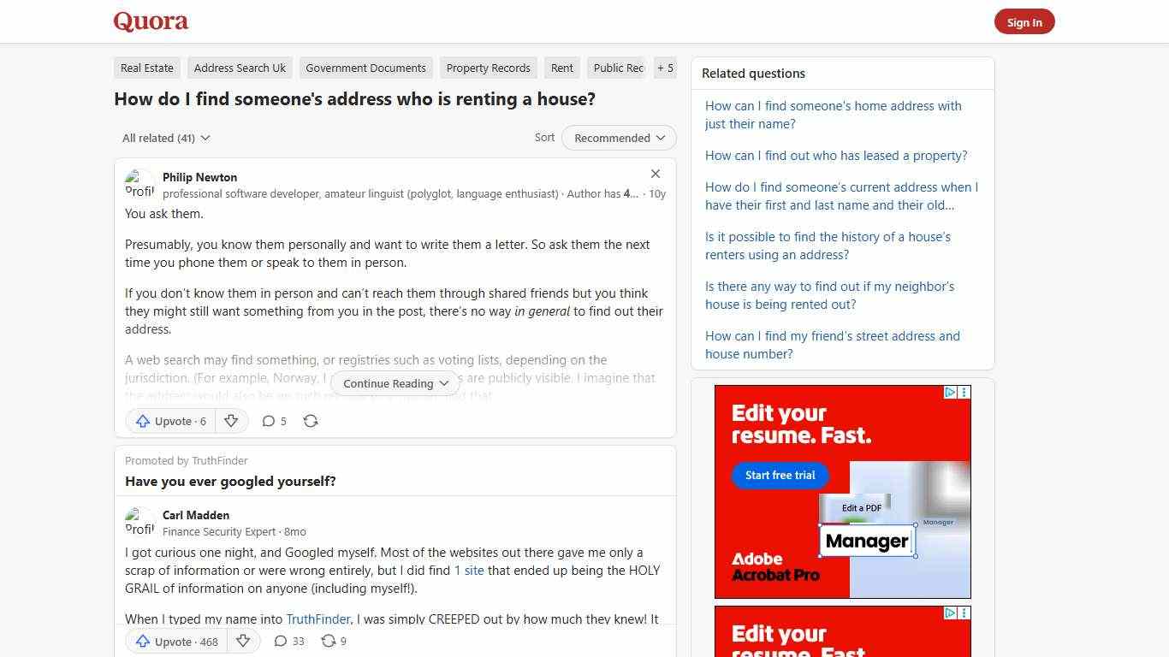Viewport: 1169px width, 657px height.
Task: Switch to the Real Estate topic
Action: tap(146, 68)
